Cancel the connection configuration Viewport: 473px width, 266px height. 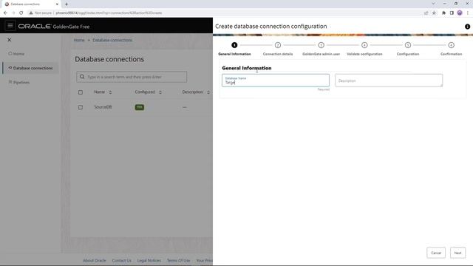[x=436, y=253]
